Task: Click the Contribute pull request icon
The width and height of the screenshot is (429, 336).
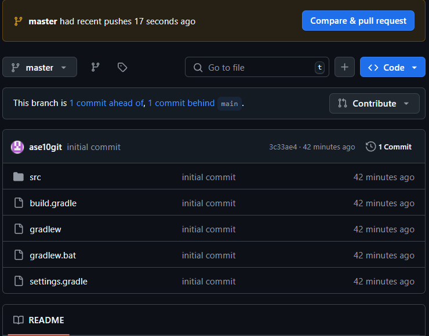Action: click(342, 103)
